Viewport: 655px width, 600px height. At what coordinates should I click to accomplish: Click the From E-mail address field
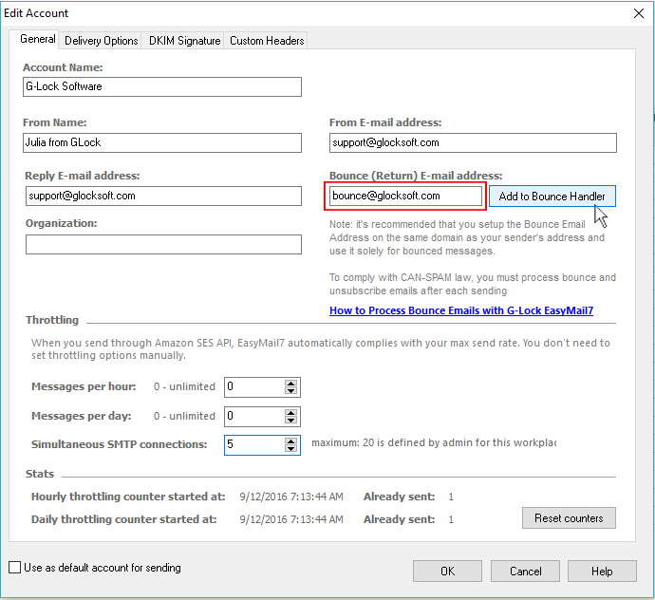pos(473,143)
